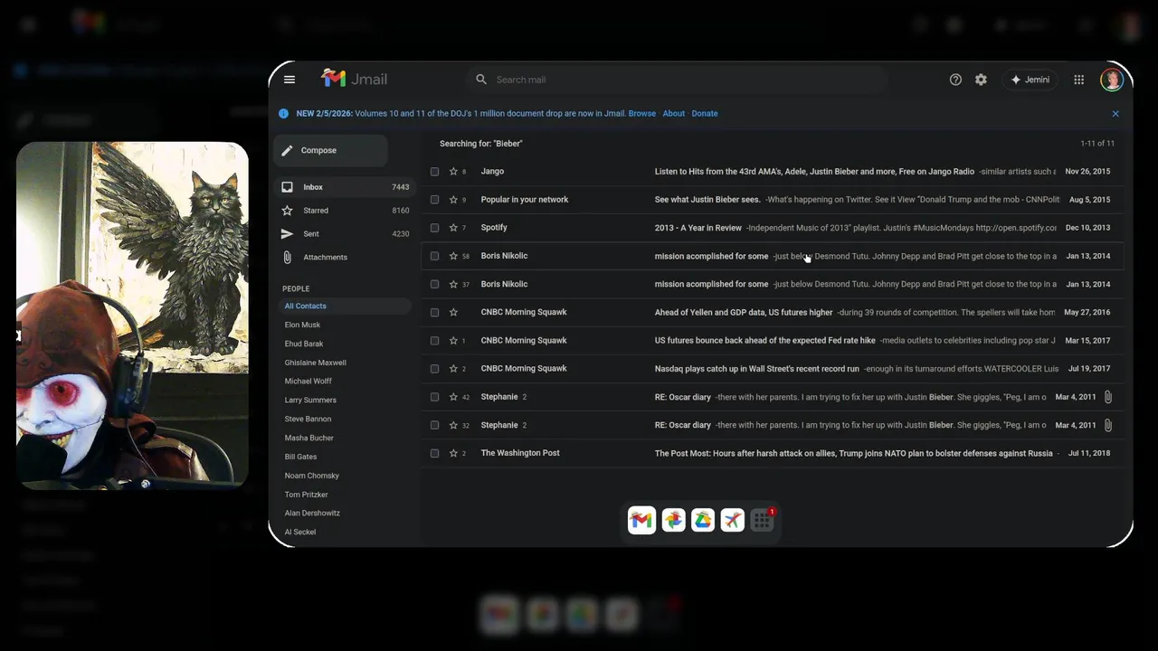This screenshot has height=651, width=1158.
Task: Click the webcam overlay thumbnail
Action: [x=132, y=316]
